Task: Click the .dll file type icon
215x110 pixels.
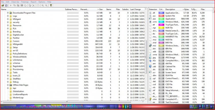Action: tap(150, 13)
